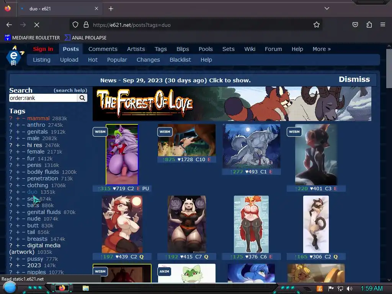Open the Wiki section
This screenshot has height=294, width=392.
pyautogui.click(x=250, y=49)
